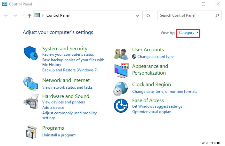Click the Programs disc box icon
The image size is (225, 146).
coord(31,131)
